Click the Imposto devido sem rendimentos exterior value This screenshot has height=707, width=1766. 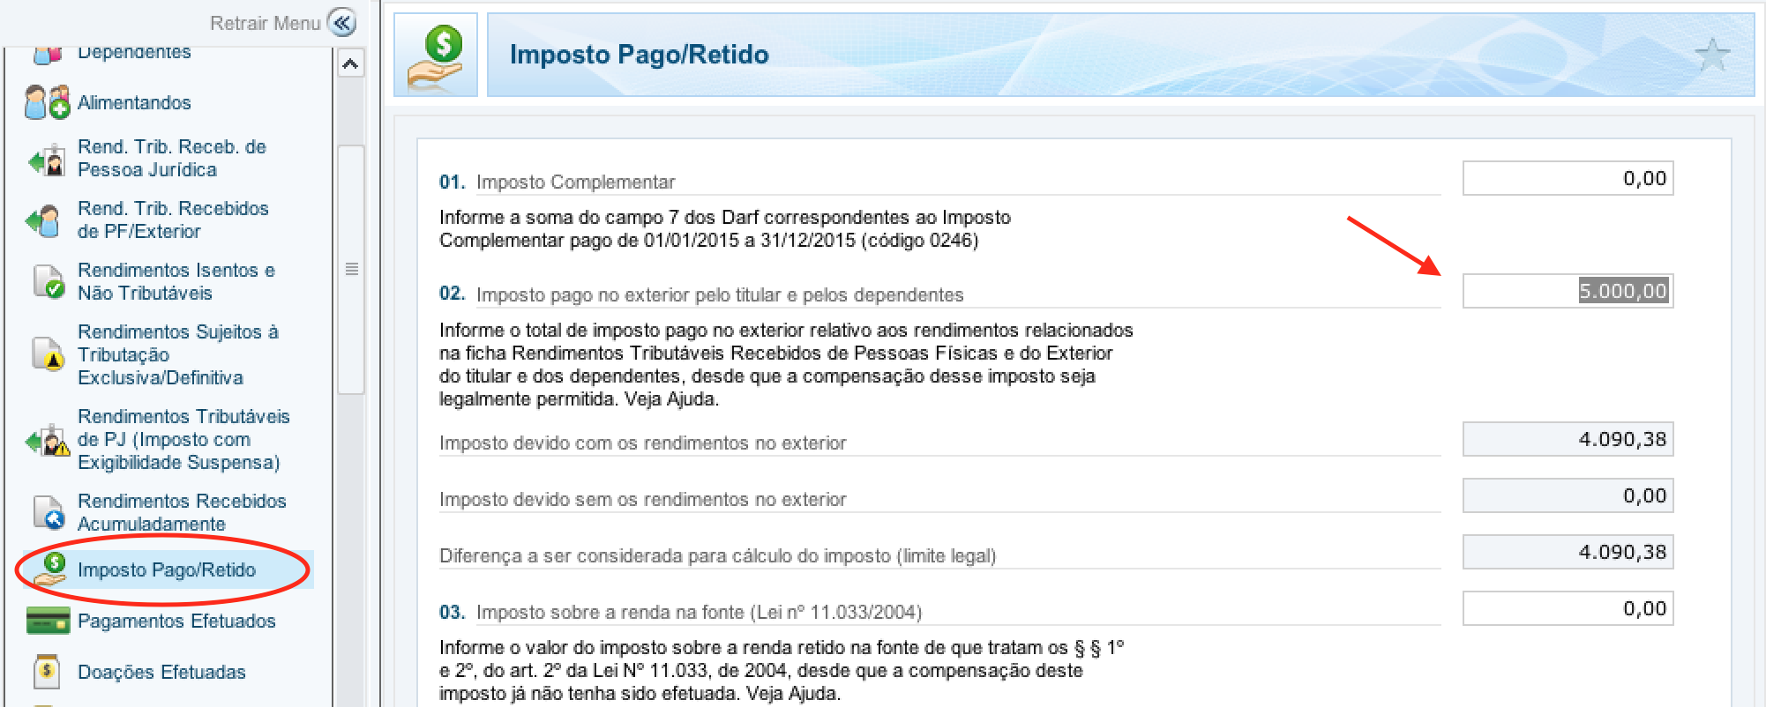click(1568, 495)
